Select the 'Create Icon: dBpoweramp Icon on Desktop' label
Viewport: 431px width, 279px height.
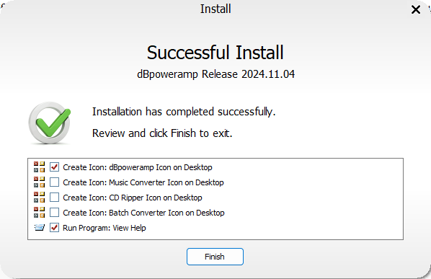(x=138, y=167)
